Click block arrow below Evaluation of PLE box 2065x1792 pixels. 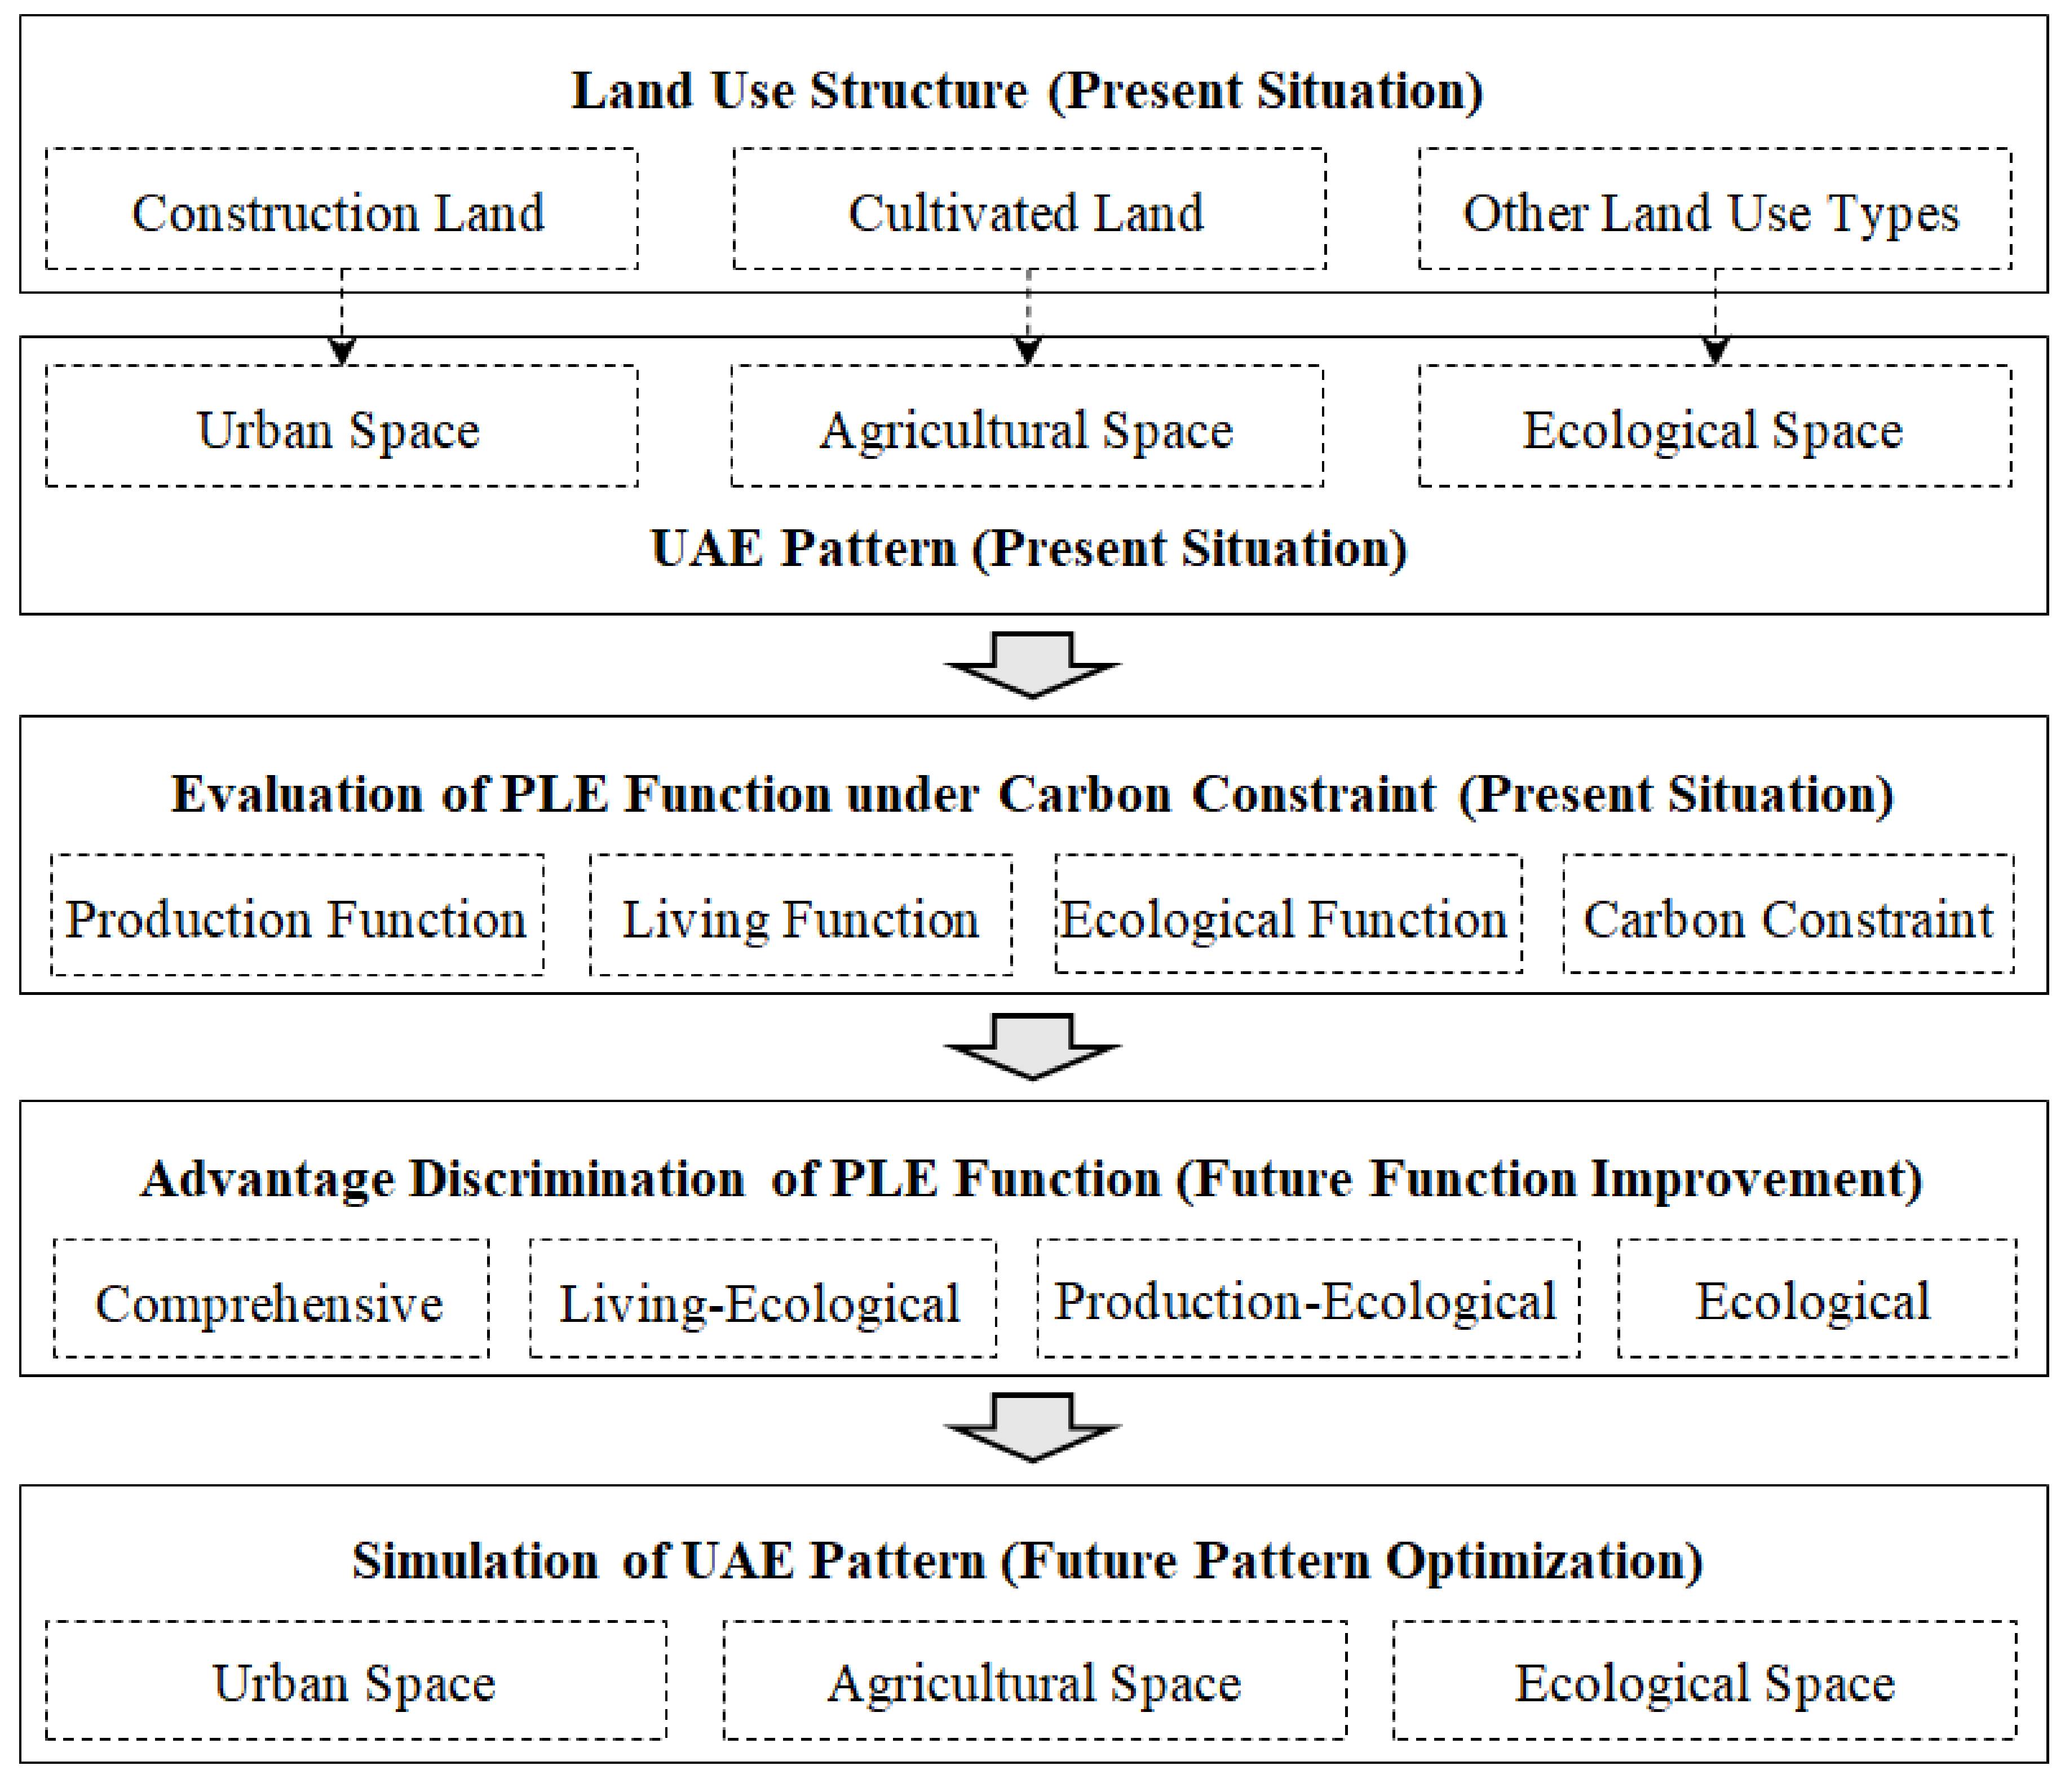click(x=1032, y=1047)
